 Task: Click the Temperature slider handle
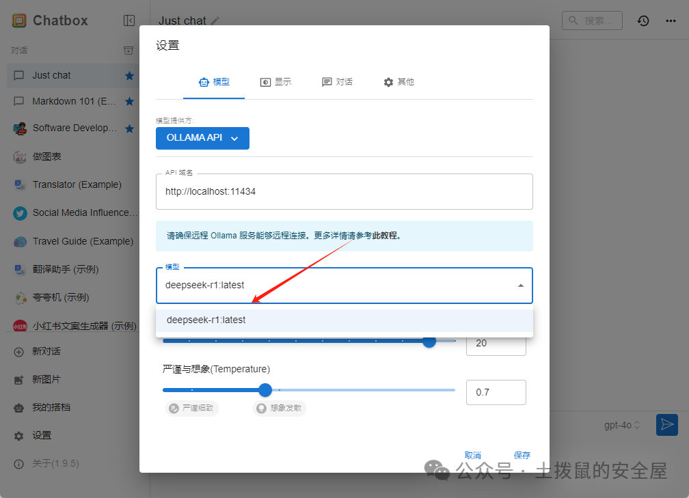click(x=265, y=390)
